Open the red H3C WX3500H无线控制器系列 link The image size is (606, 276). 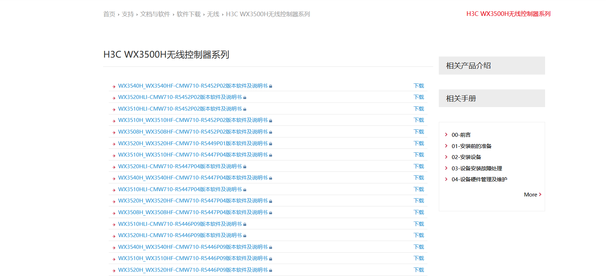(x=508, y=14)
